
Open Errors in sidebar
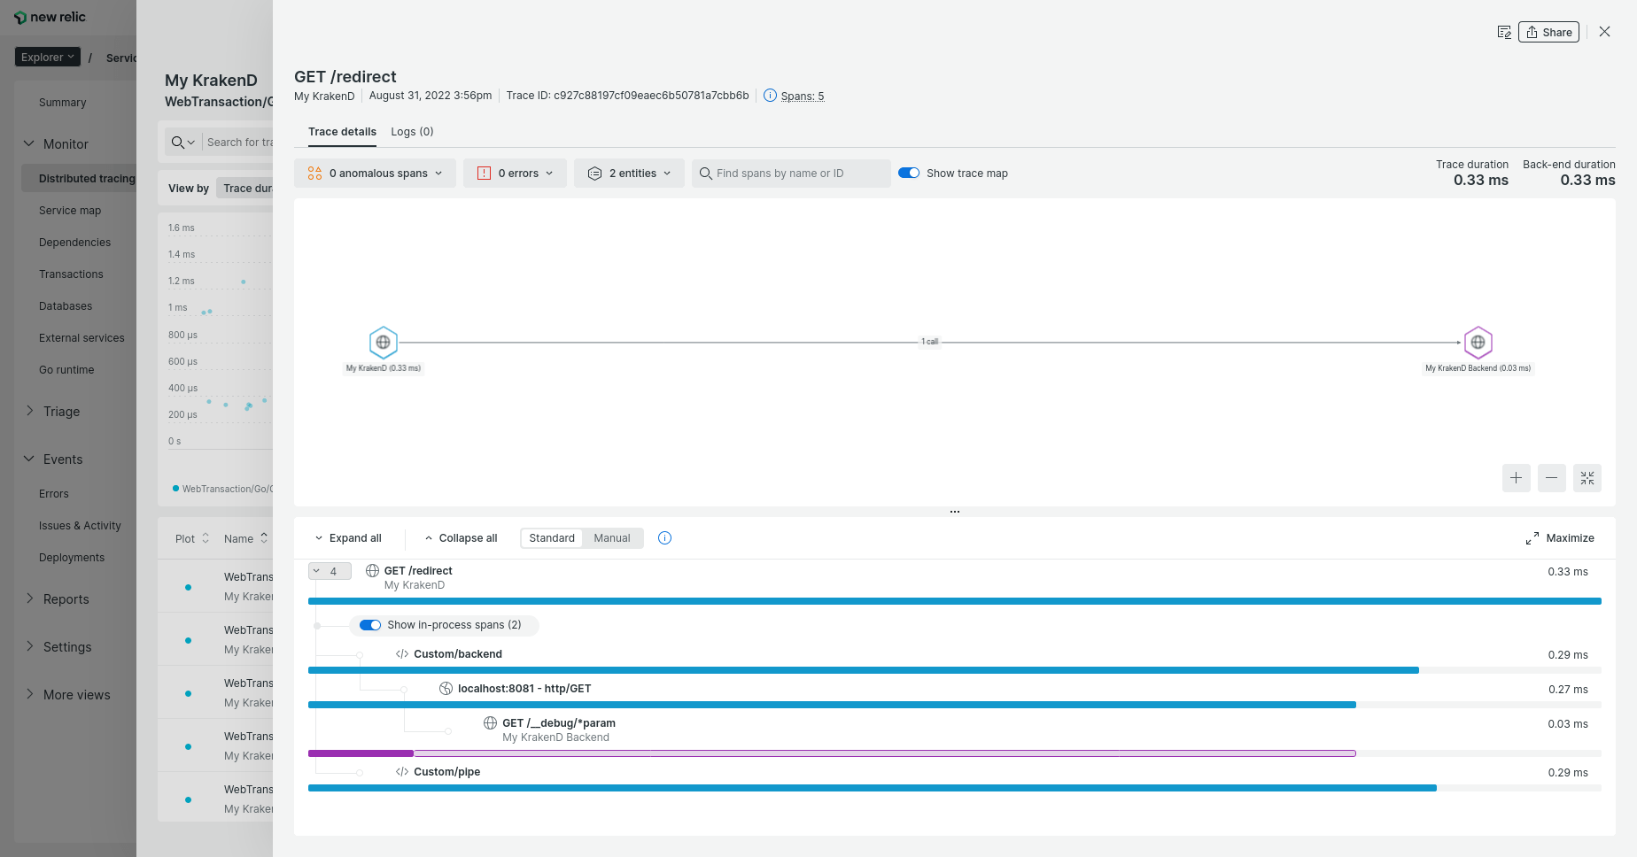click(54, 494)
